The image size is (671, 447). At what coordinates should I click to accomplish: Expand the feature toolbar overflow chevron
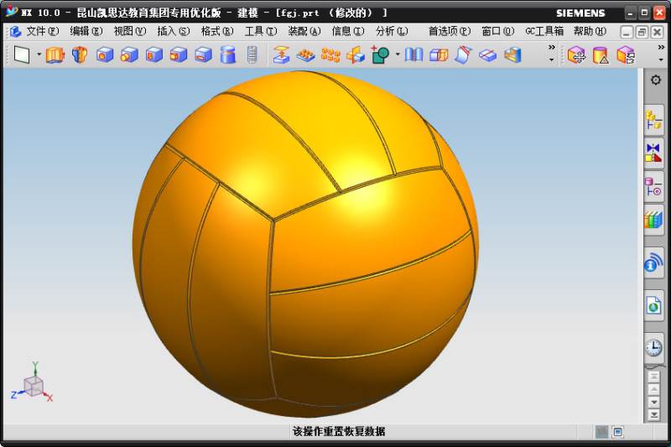pyautogui.click(x=551, y=49)
